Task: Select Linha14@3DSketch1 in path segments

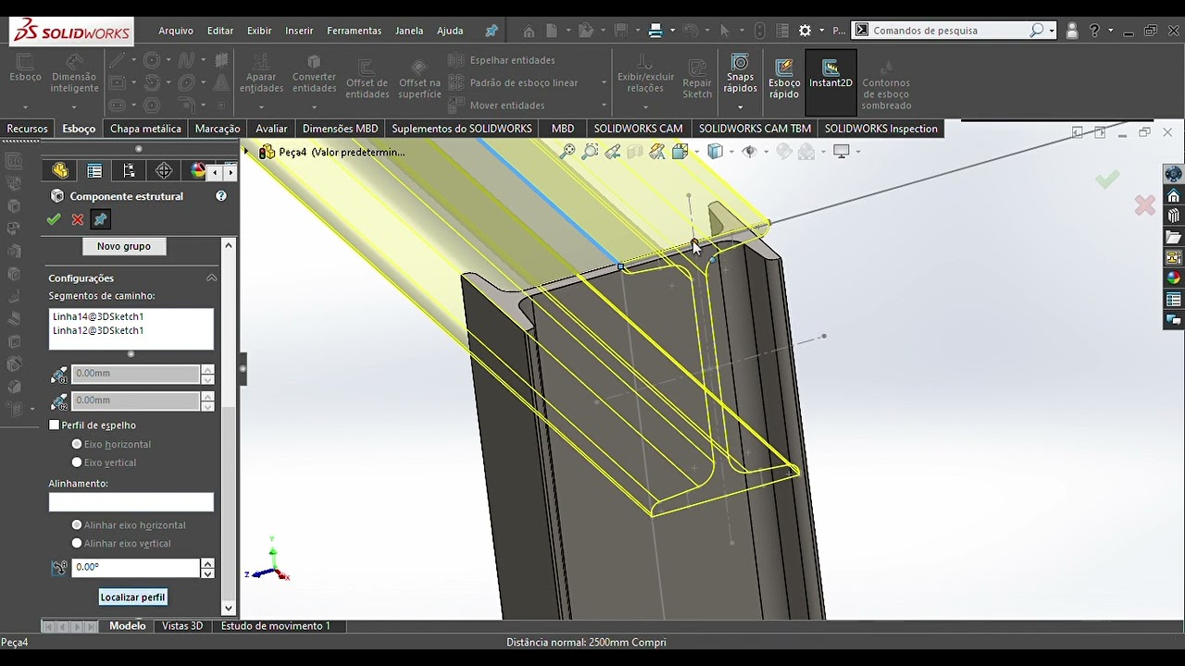Action: tap(98, 316)
